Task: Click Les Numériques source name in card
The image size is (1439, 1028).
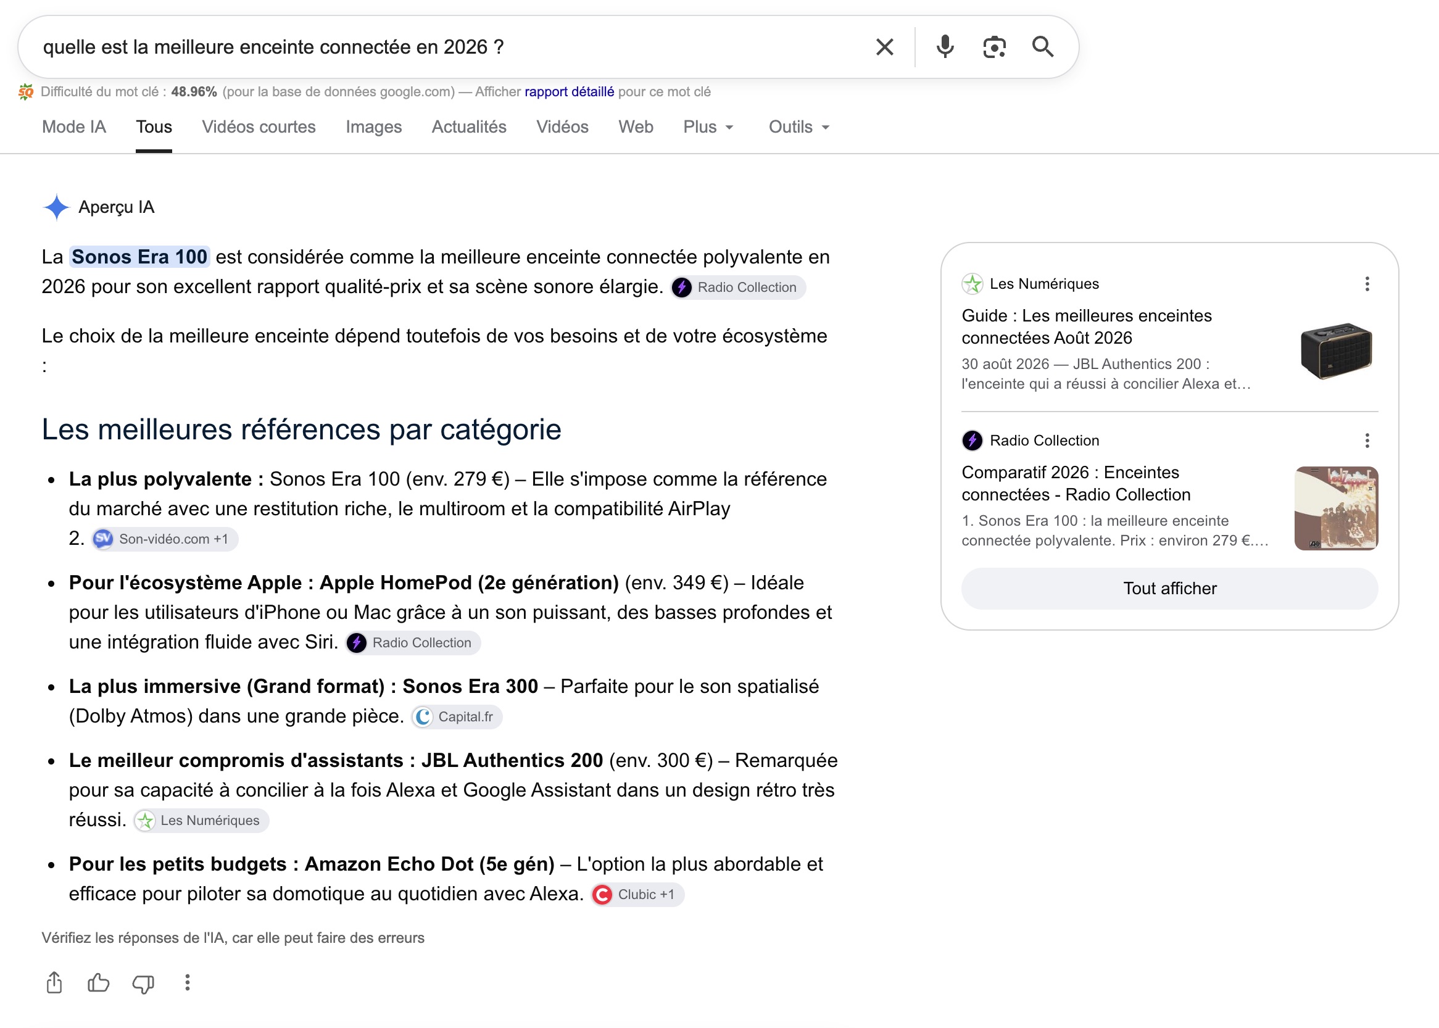Action: tap(1044, 284)
